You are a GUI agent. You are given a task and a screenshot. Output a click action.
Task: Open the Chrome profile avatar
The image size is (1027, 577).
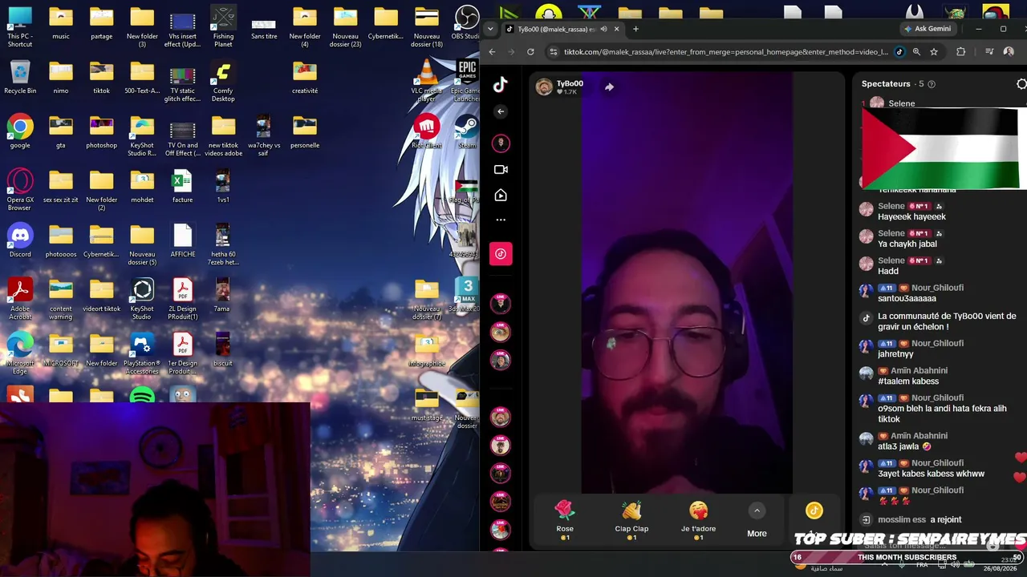pos(1009,52)
